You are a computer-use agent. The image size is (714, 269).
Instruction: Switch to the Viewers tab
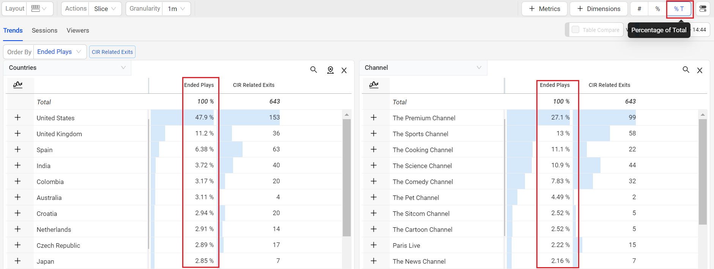point(78,30)
